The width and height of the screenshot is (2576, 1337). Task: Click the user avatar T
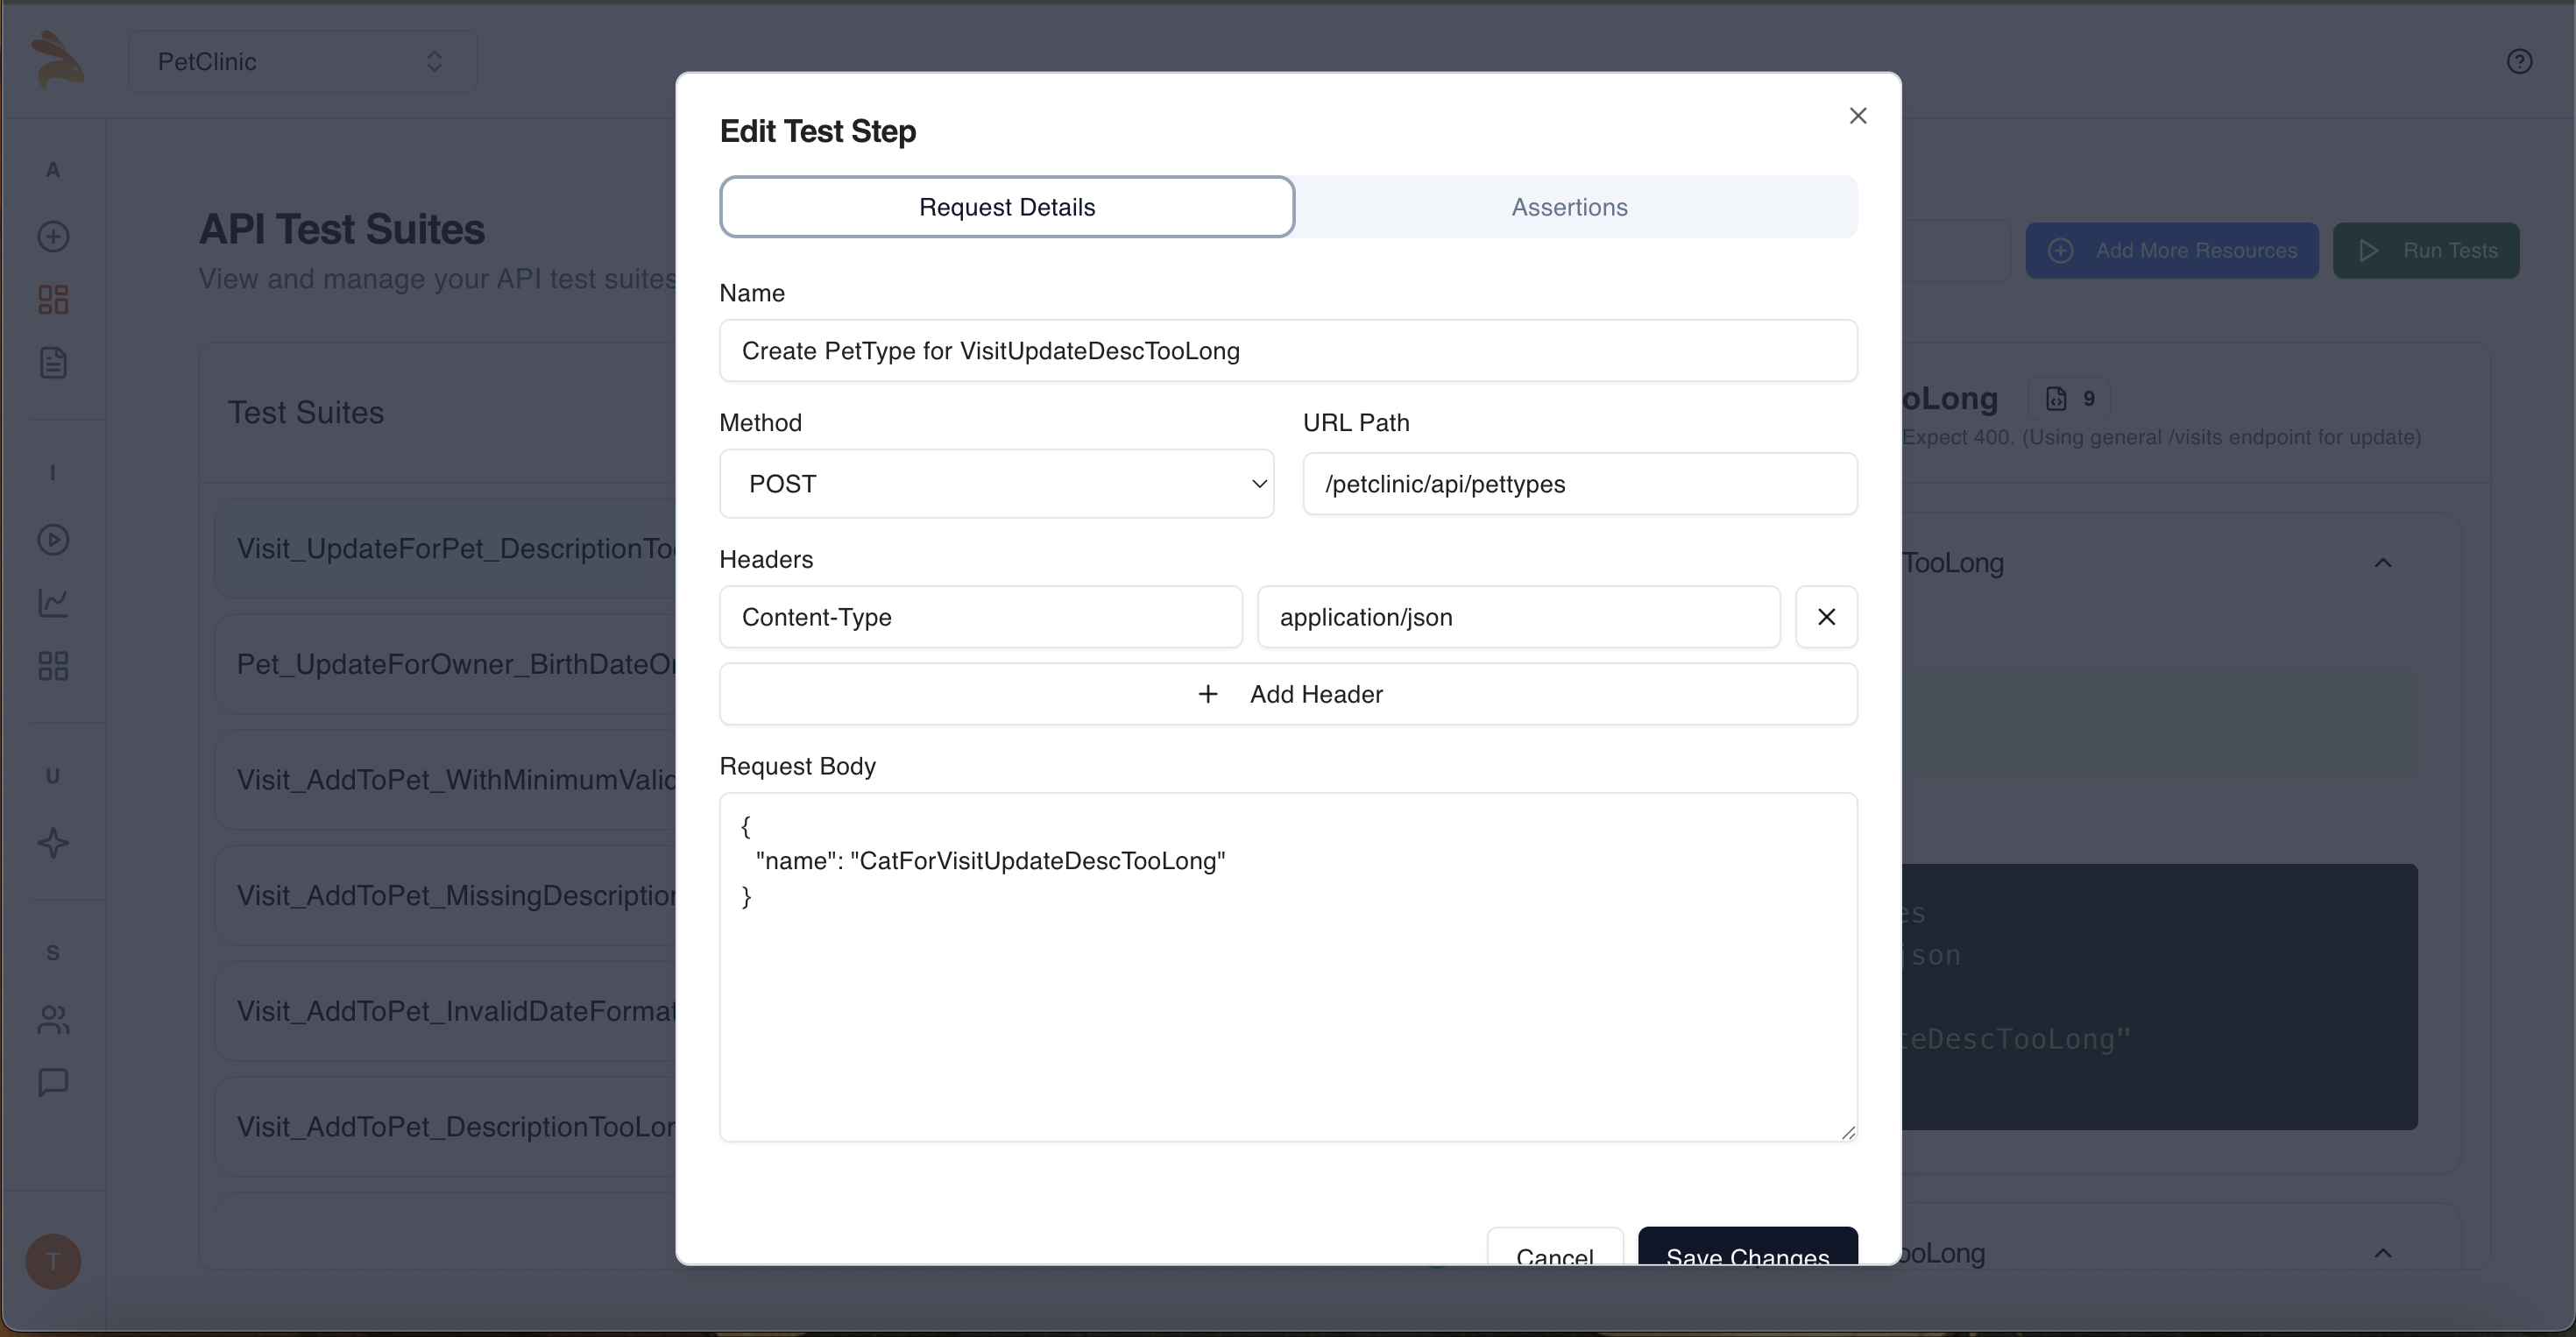point(53,1261)
